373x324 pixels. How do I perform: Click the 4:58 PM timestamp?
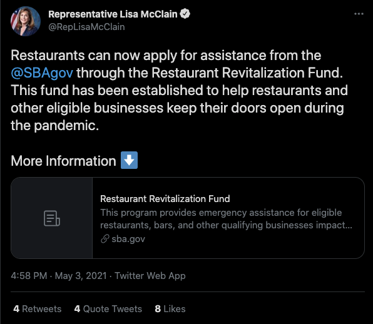click(x=29, y=276)
